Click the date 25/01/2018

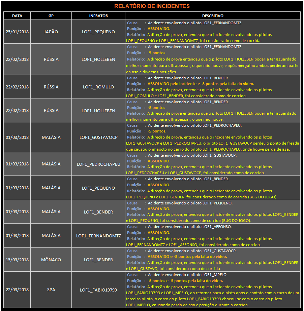coord(17,32)
